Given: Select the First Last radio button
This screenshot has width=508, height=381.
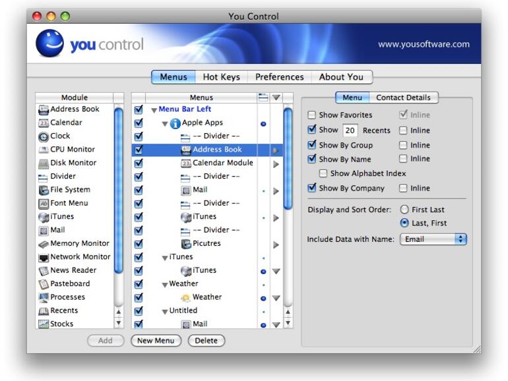Looking at the screenshot, I should 404,210.
